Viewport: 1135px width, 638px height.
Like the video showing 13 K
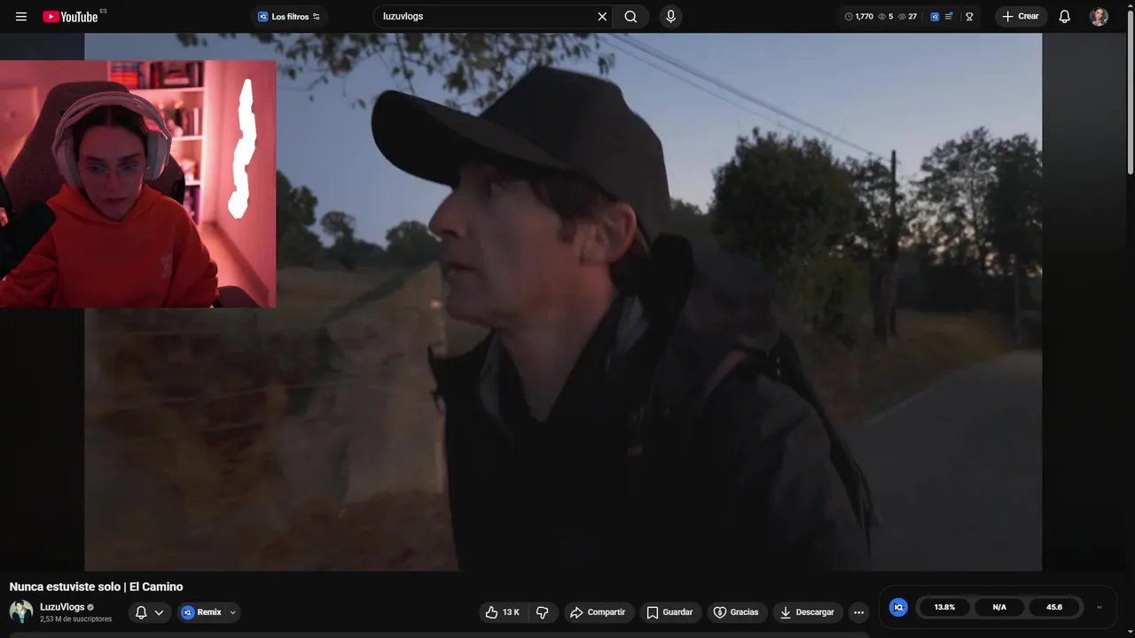click(502, 612)
